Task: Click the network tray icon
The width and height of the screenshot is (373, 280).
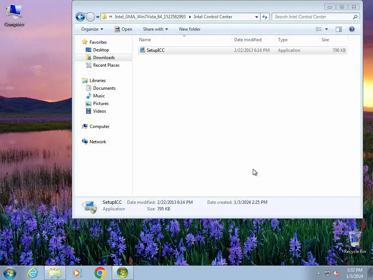Action: [327, 273]
